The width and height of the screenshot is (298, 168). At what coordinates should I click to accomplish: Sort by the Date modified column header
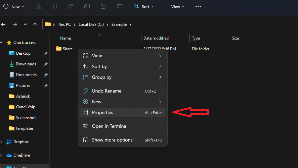point(156,38)
